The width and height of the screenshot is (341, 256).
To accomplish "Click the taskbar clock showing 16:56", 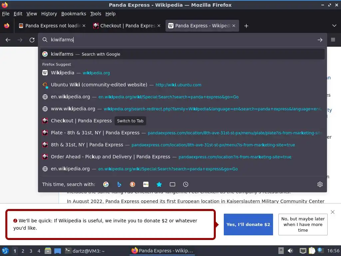I will click(333, 251).
